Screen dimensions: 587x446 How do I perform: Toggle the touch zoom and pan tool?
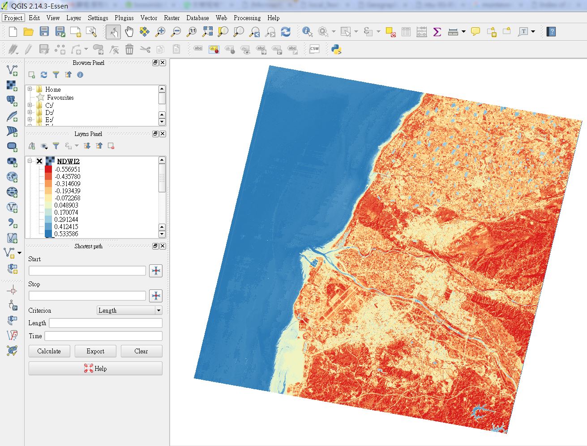point(113,32)
